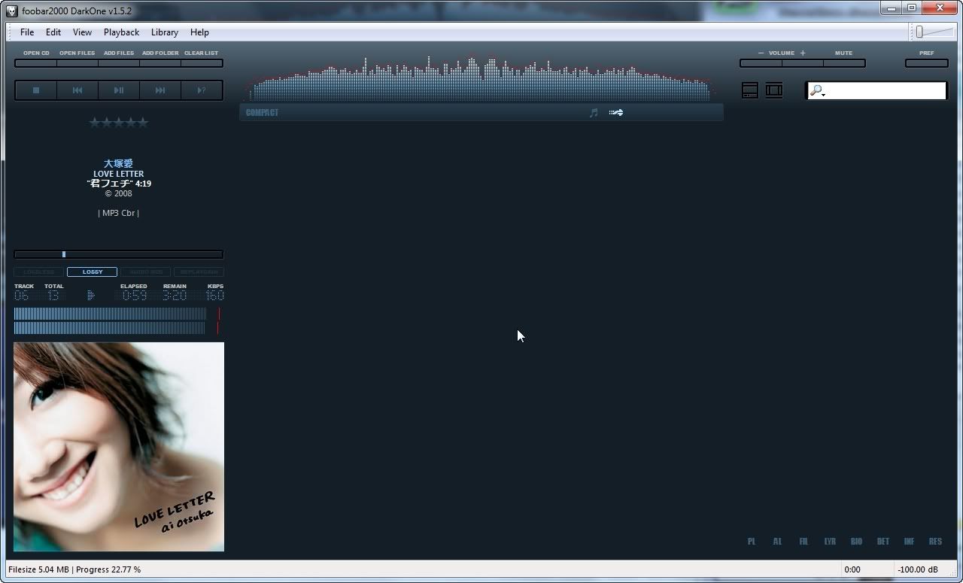Toggle the LOSSY indicator button
The height and width of the screenshot is (583, 963).
coord(93,272)
